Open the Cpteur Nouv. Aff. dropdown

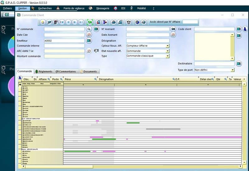[x=167, y=46]
